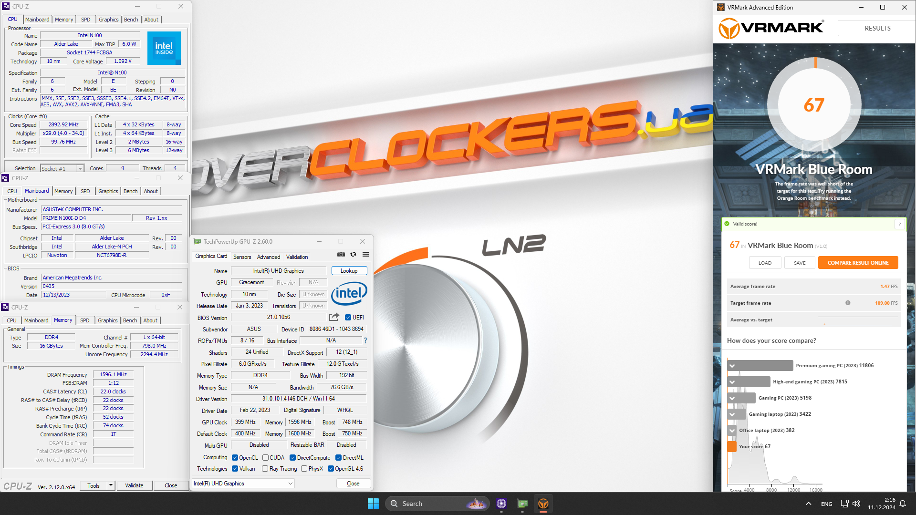Viewport: 916px width, 515px height.
Task: Expand the Gaming PC (2023) comparison
Action: click(x=732, y=398)
